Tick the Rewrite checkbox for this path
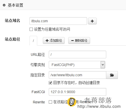The width and height of the screenshot is (126, 109). click(50, 102)
